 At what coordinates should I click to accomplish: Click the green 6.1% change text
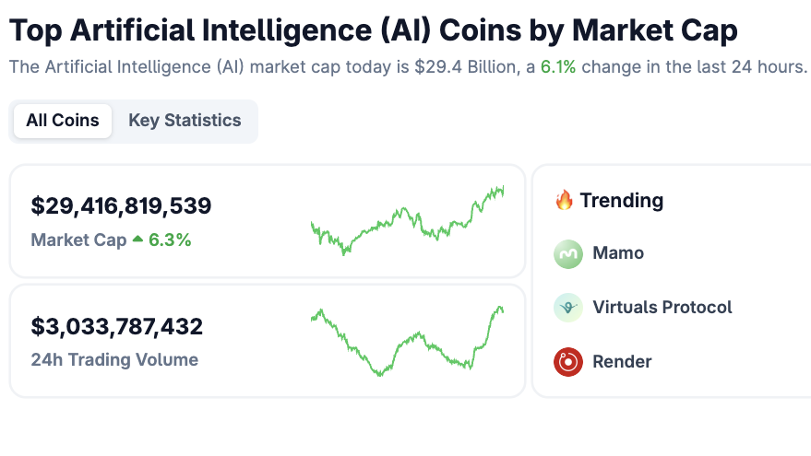click(x=559, y=68)
